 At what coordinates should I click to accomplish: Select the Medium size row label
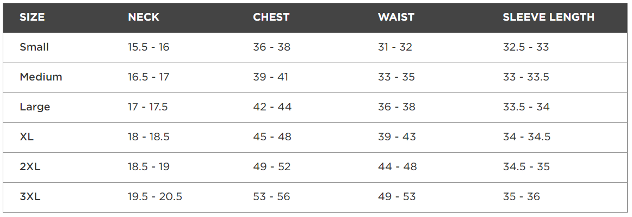[41, 77]
